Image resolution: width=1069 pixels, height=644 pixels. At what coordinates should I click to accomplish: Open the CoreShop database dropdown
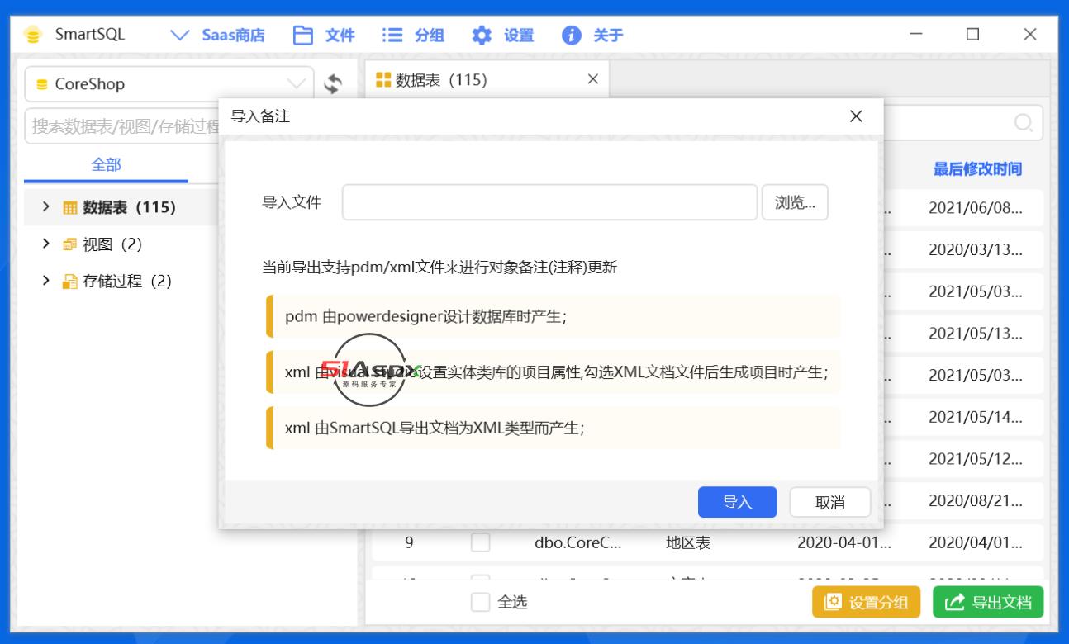[x=169, y=84]
